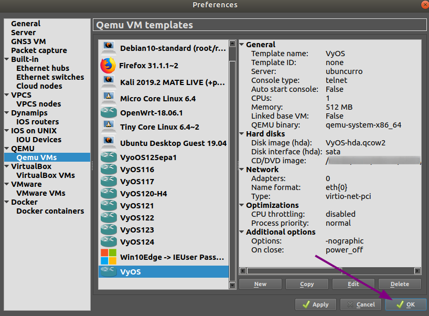Open Docker containers preferences
Screen dimensions: 429x316
(50, 211)
